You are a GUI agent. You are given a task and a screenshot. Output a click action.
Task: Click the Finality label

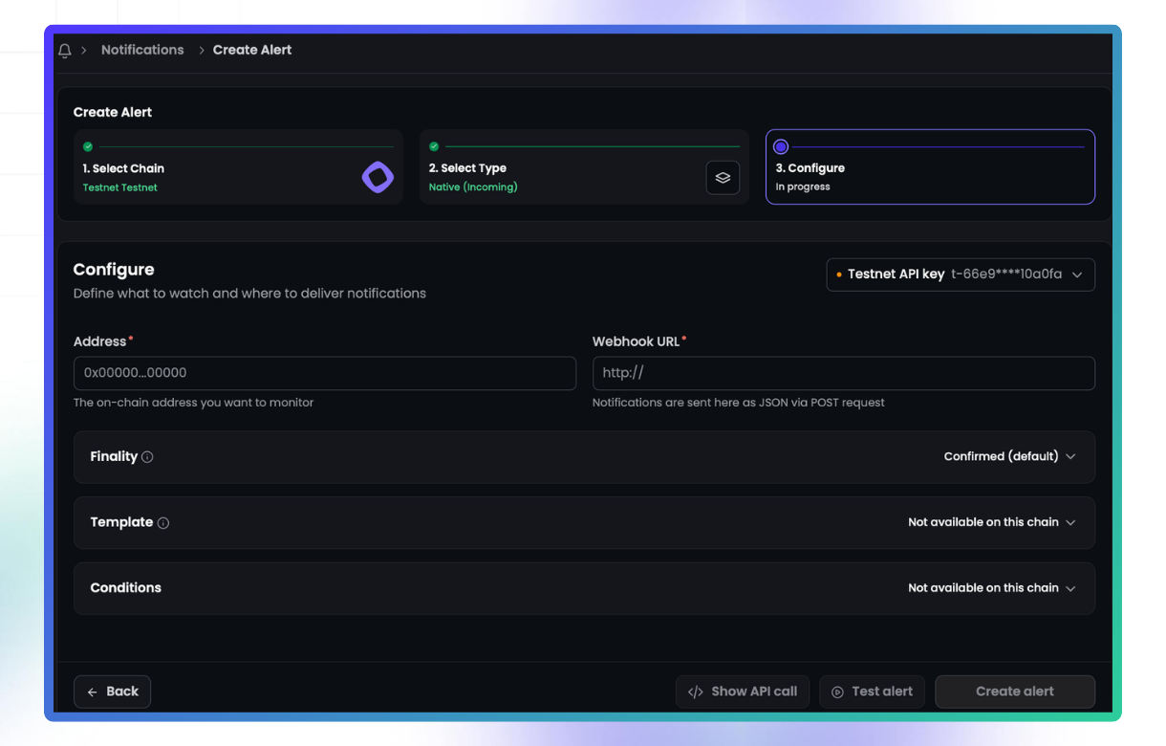tap(114, 456)
